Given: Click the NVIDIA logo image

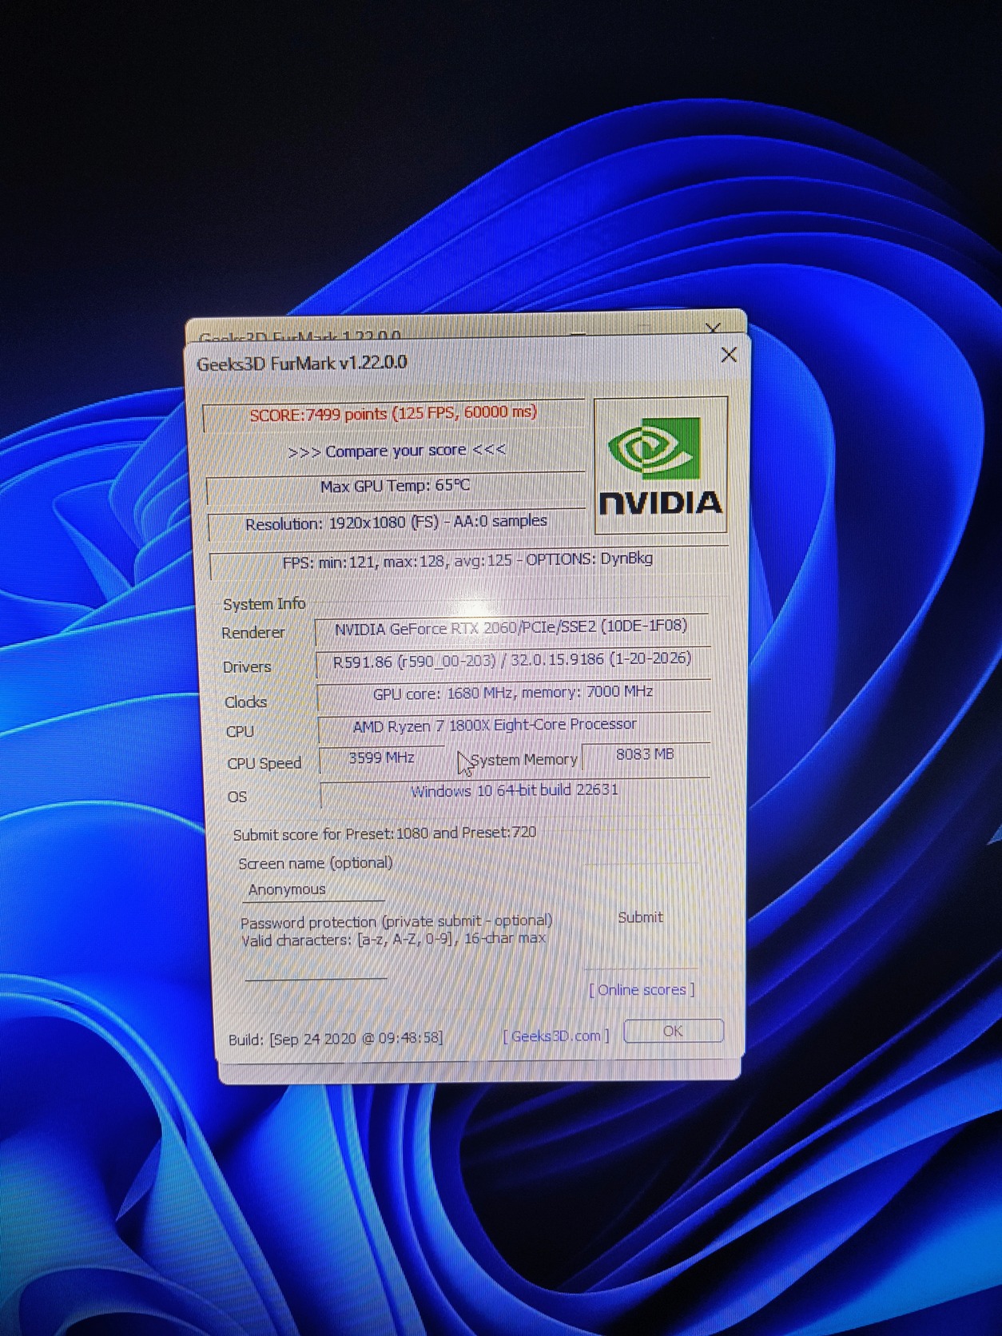Looking at the screenshot, I should click(x=661, y=465).
